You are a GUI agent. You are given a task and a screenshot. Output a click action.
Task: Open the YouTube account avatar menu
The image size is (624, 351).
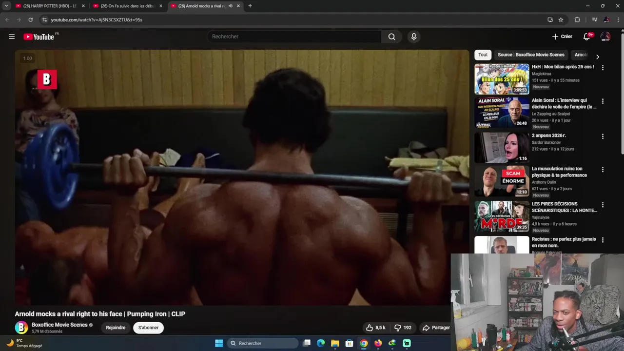(x=605, y=37)
